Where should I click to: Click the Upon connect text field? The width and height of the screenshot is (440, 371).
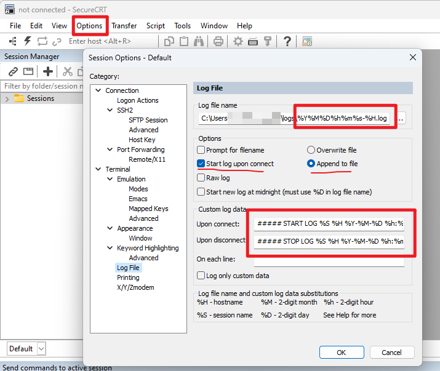pyautogui.click(x=329, y=224)
